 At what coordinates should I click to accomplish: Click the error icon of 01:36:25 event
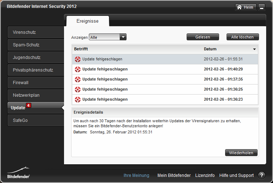pos(78,90)
